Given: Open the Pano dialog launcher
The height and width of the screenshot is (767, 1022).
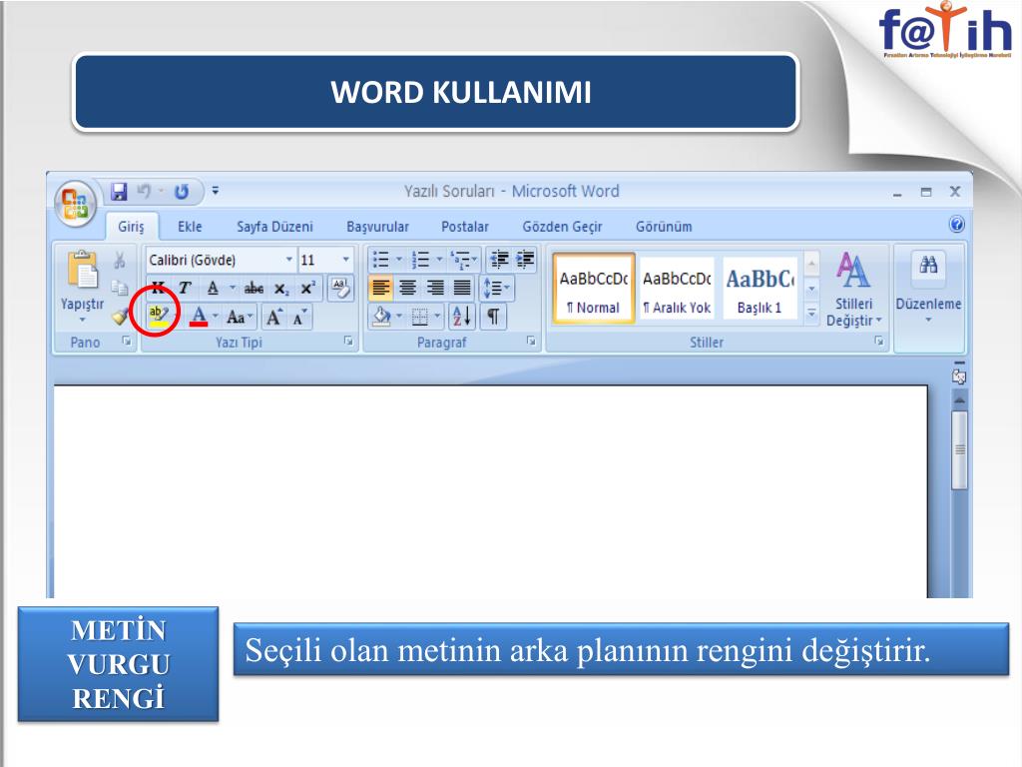Looking at the screenshot, I should (x=127, y=342).
